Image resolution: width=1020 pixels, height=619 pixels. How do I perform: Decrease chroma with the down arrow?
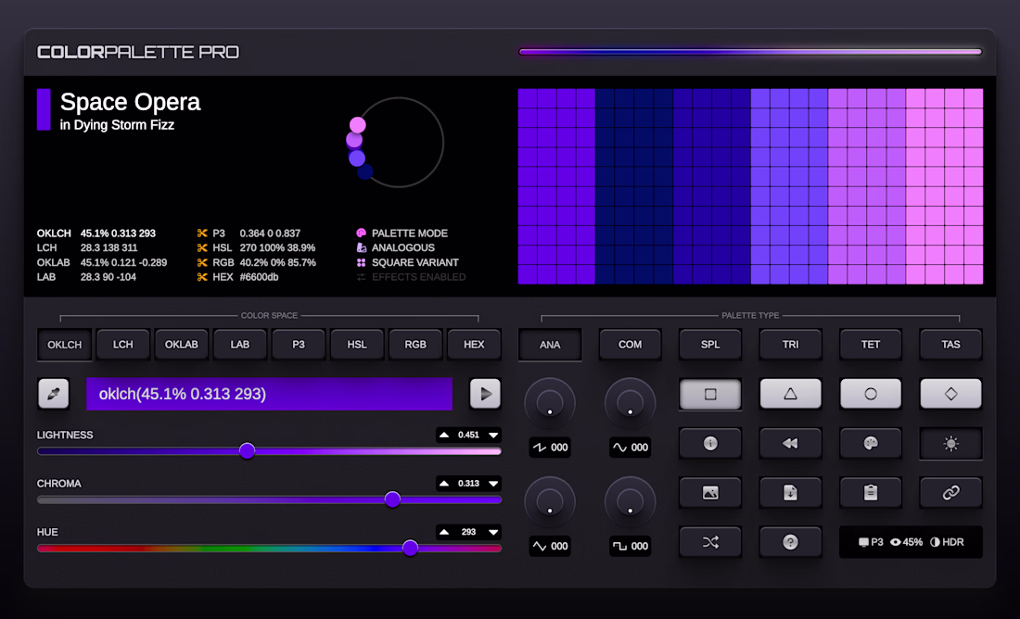[493, 483]
